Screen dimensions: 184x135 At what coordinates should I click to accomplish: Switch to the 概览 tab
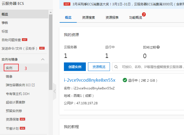[68, 18]
